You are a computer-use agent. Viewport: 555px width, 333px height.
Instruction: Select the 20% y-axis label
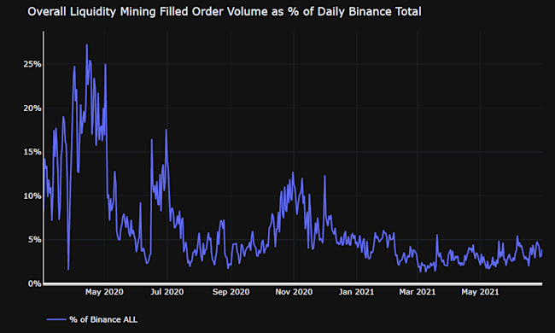(x=32, y=108)
